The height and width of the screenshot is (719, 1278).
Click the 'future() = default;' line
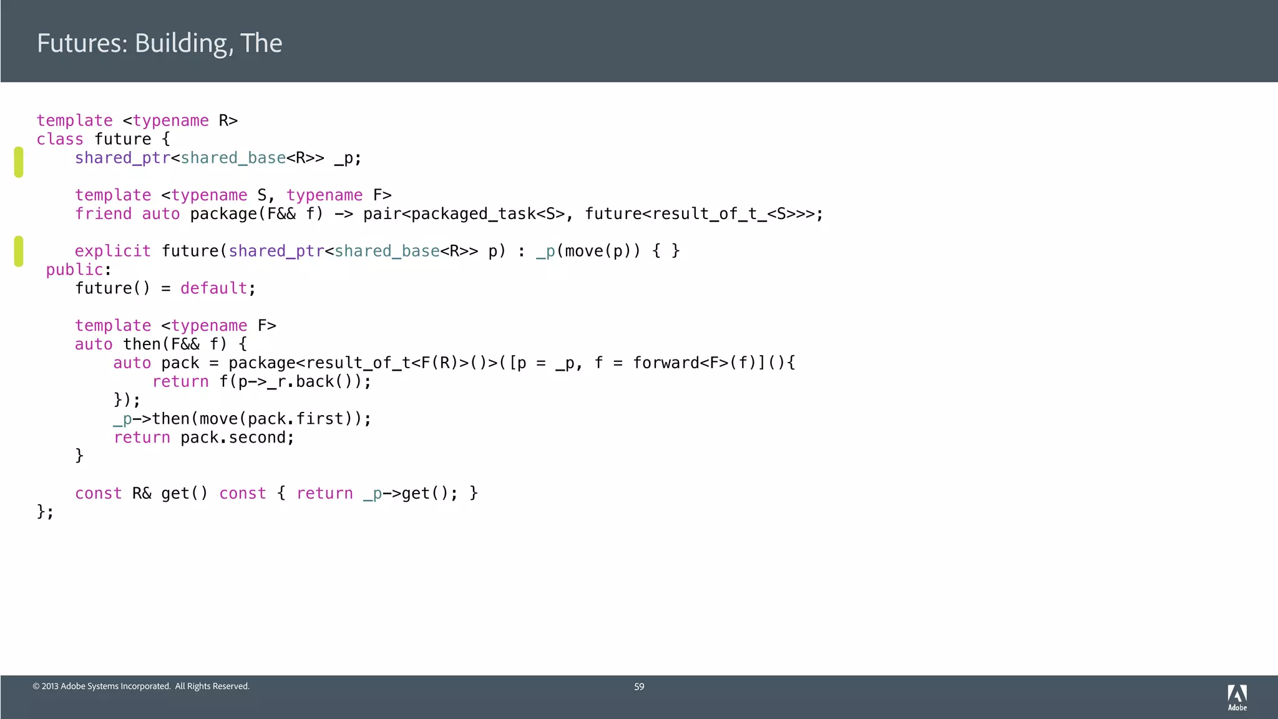(165, 288)
